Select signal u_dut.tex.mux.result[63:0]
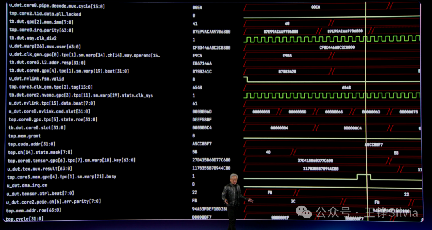The width and height of the screenshot is (432, 230). coord(40,169)
